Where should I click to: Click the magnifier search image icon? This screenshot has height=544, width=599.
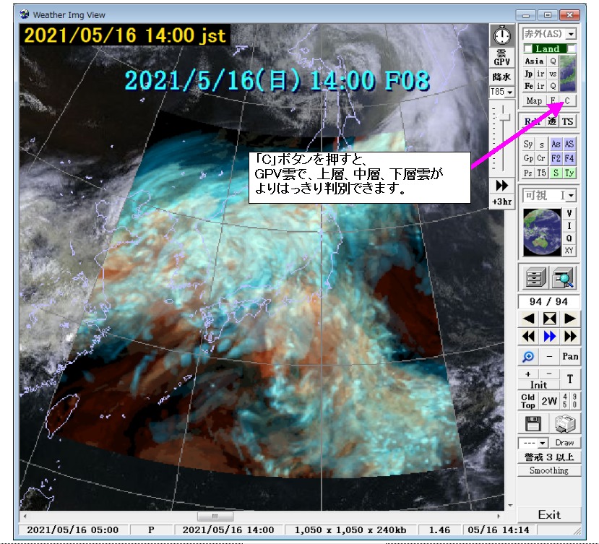pyautogui.click(x=564, y=277)
